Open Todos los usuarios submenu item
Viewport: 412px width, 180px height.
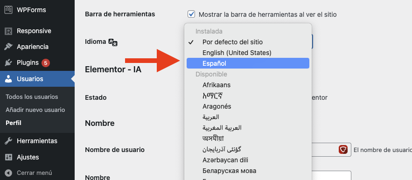[32, 97]
